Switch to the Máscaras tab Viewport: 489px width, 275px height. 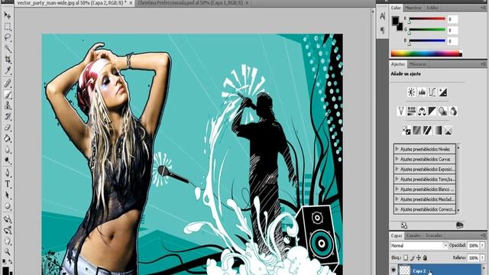(418, 64)
